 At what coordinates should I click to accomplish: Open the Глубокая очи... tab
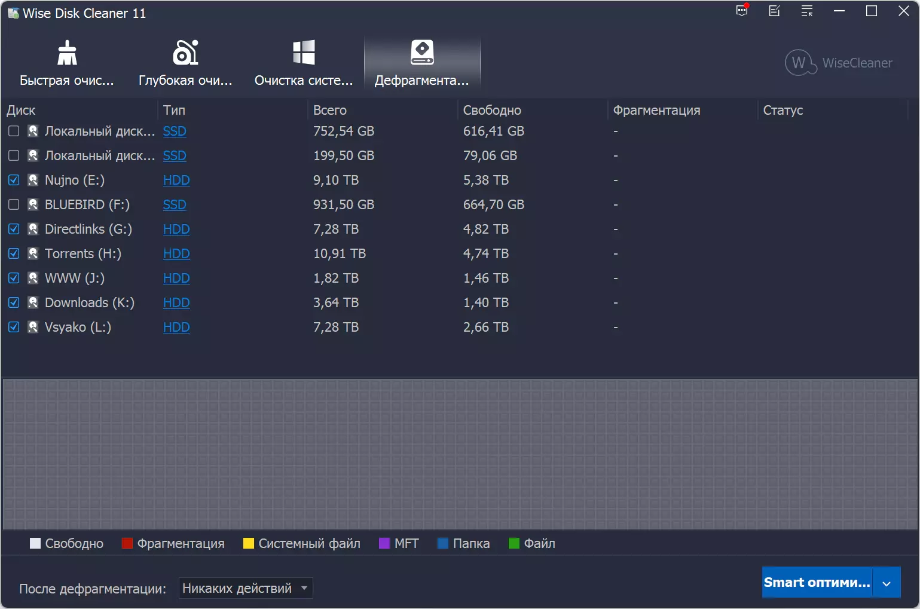(185, 63)
